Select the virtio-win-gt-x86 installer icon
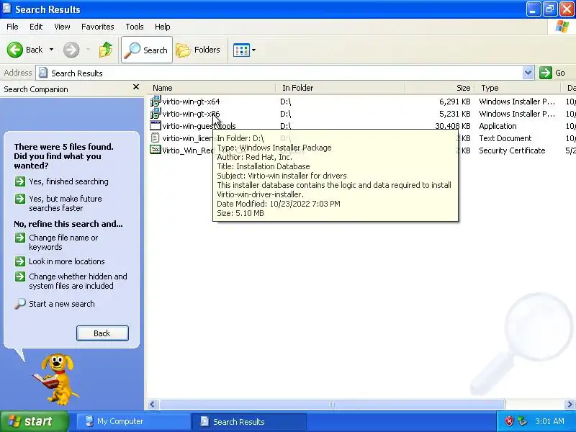This screenshot has height=432, width=576. [x=156, y=114]
